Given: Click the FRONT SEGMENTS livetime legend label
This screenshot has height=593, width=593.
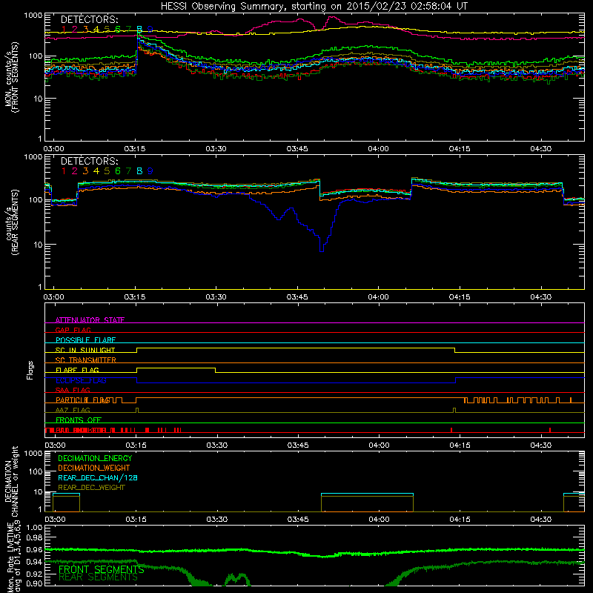Looking at the screenshot, I should point(102,569).
